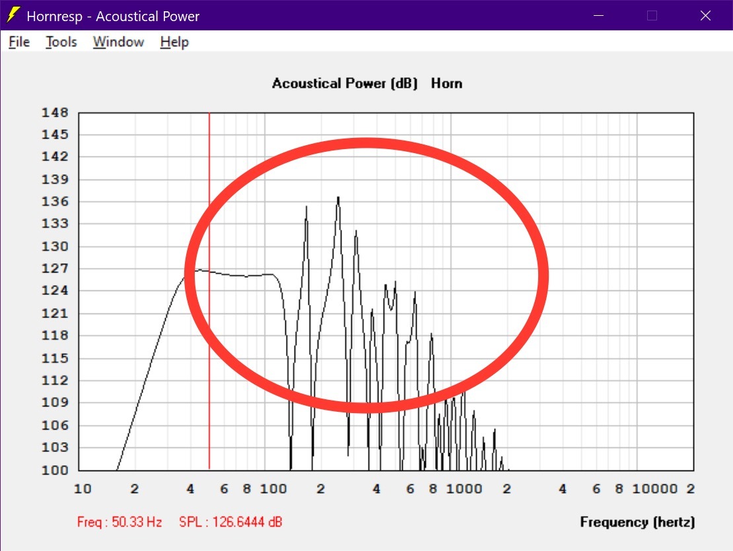This screenshot has width=733, height=551.
Task: Click the 10000 label on frequency axis
Action: [x=654, y=489]
